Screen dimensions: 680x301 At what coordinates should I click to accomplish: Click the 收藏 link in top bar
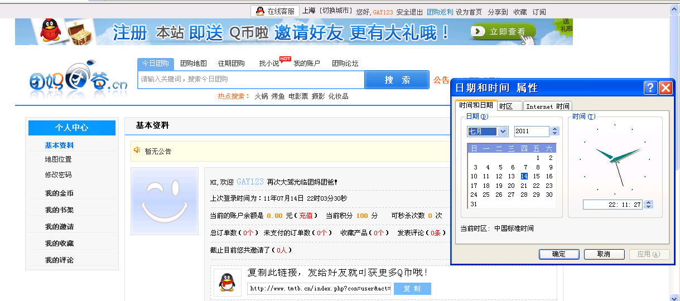(520, 12)
